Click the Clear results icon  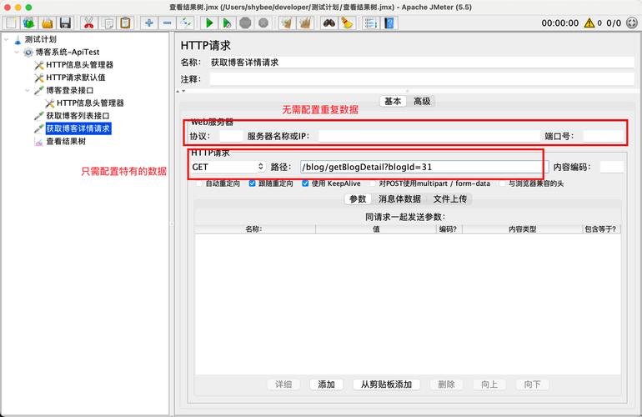click(287, 23)
